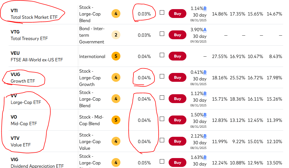The height and width of the screenshot is (168, 289).
Task: Select the checkbox for Mid-Cap ETF VO
Action: coord(162,119)
